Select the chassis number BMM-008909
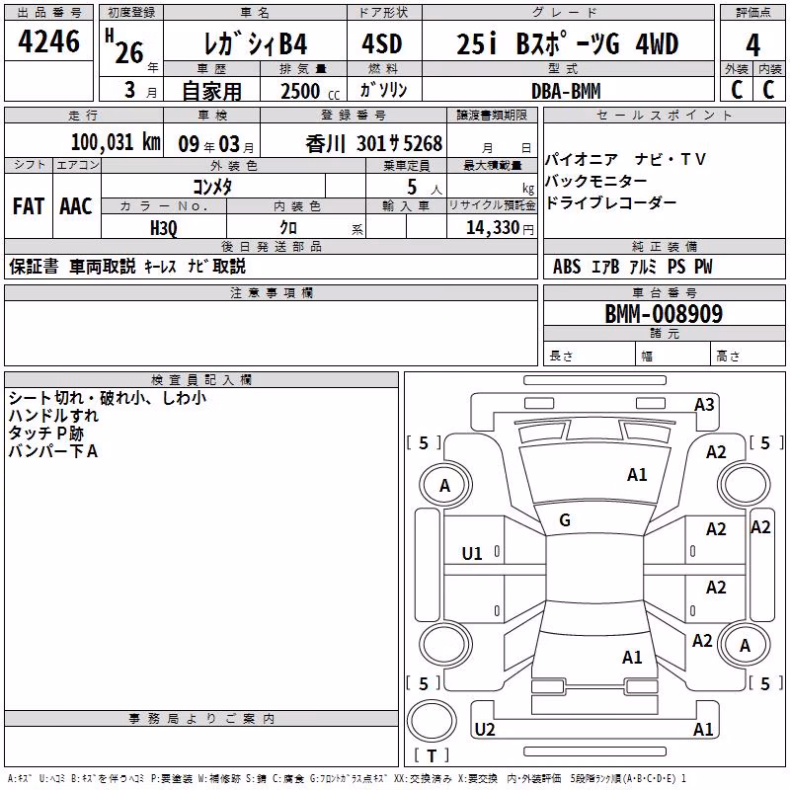This screenshot has width=790, height=790. coord(664,314)
